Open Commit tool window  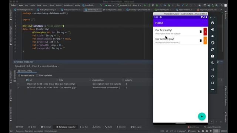click(121, 127)
